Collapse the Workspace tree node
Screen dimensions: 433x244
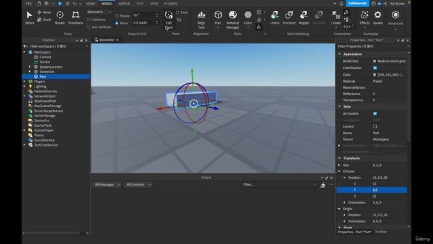click(x=24, y=52)
